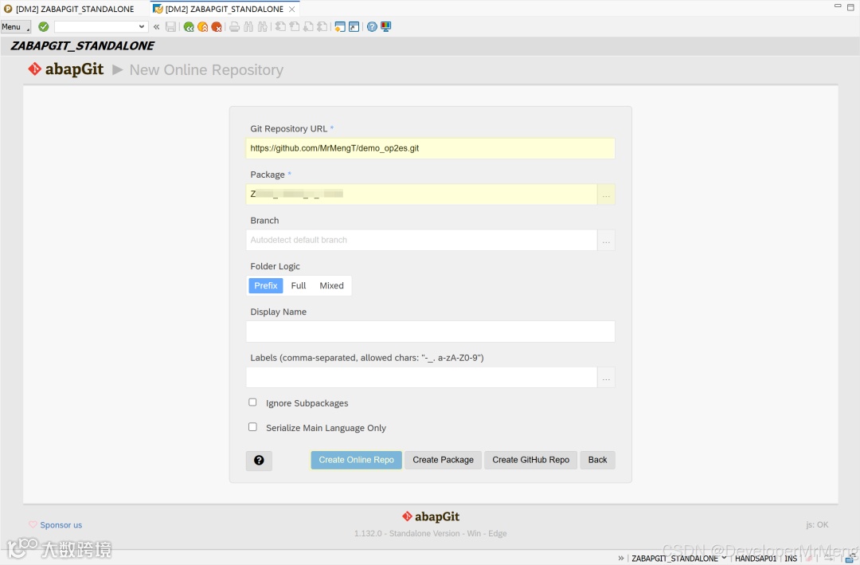Viewport: 860px width, 565px height.
Task: Enable Serialize Main Language Only checkbox
Action: 252,426
